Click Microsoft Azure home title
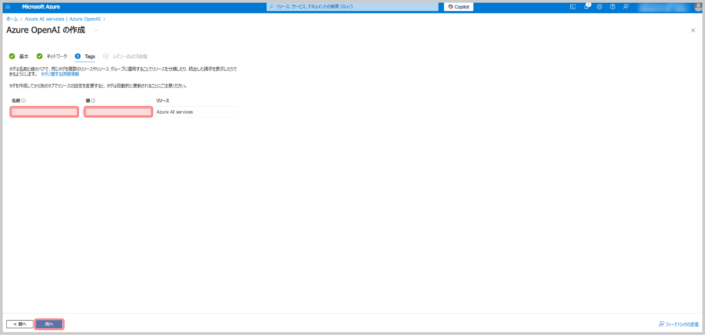The height and width of the screenshot is (335, 705). 41,7
